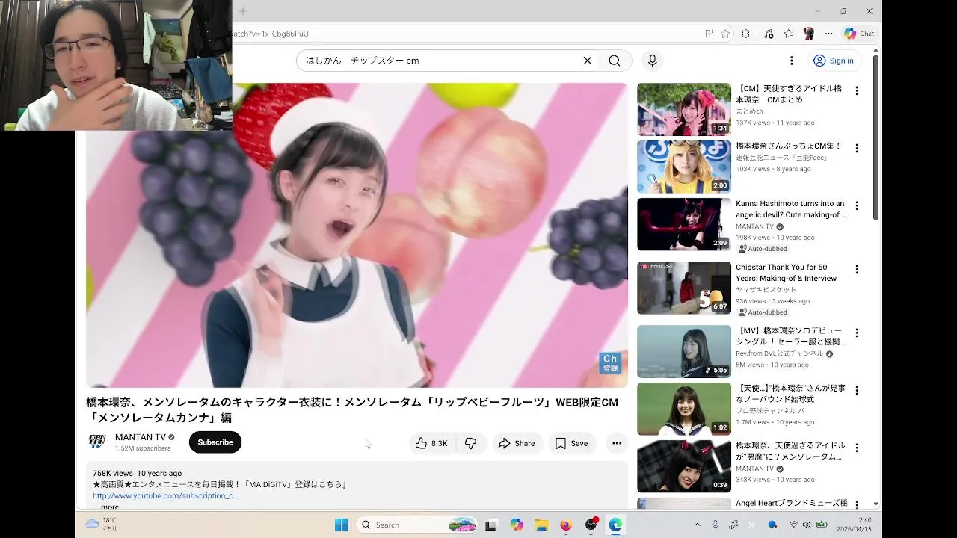Open File Explorer from the taskbar
This screenshot has height=538, width=957.
click(541, 525)
